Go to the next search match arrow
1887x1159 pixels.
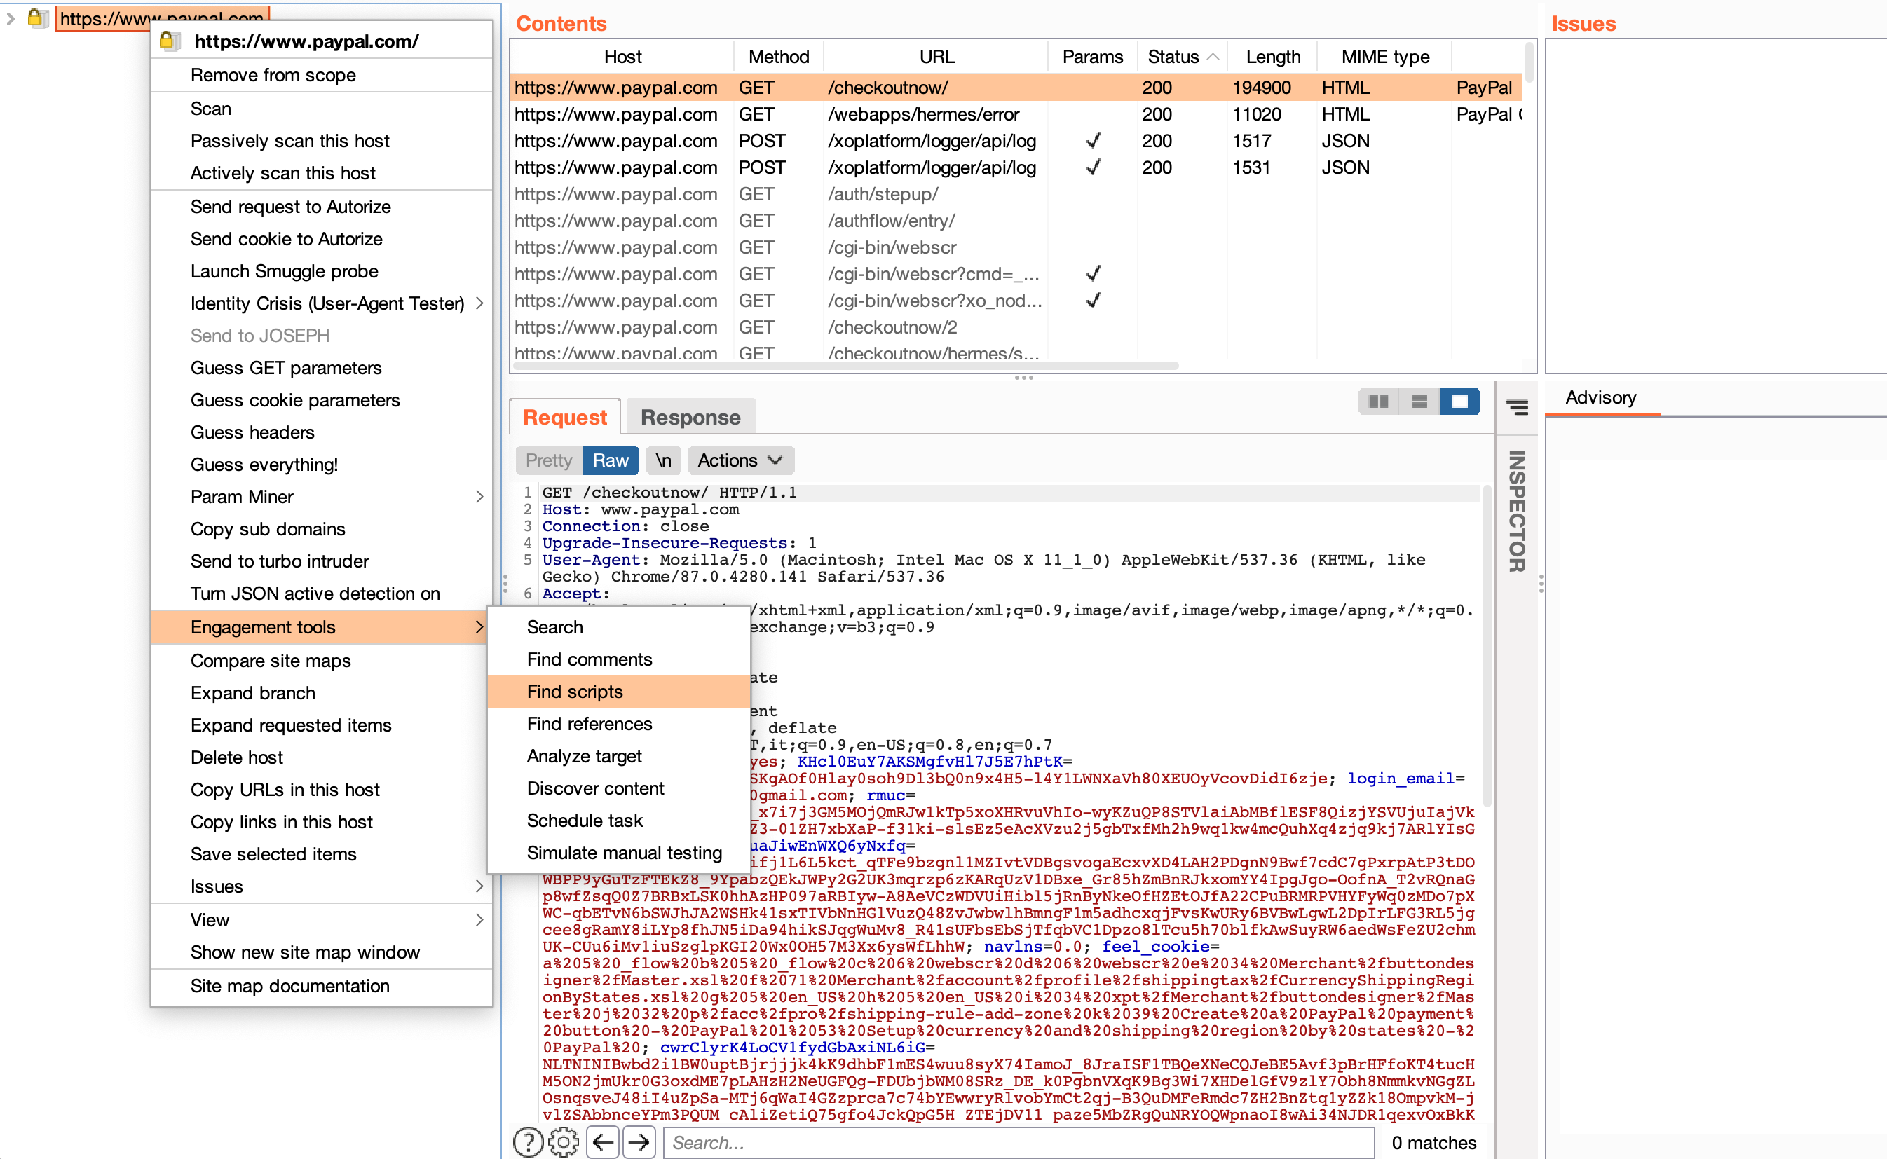click(x=639, y=1142)
